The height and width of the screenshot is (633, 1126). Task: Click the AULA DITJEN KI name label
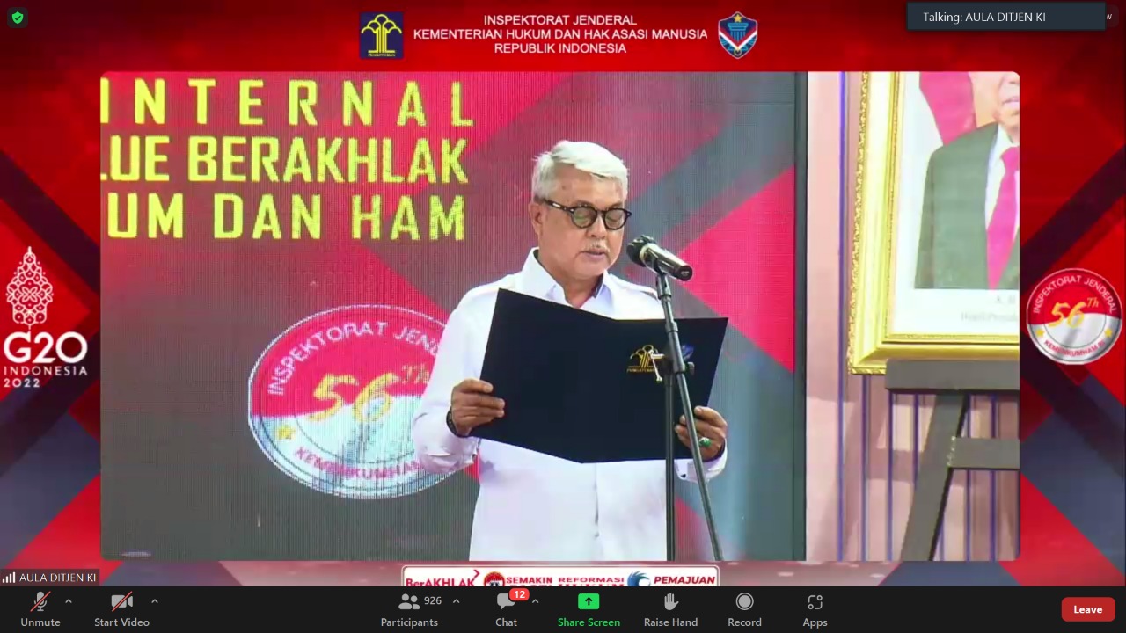tap(57, 578)
